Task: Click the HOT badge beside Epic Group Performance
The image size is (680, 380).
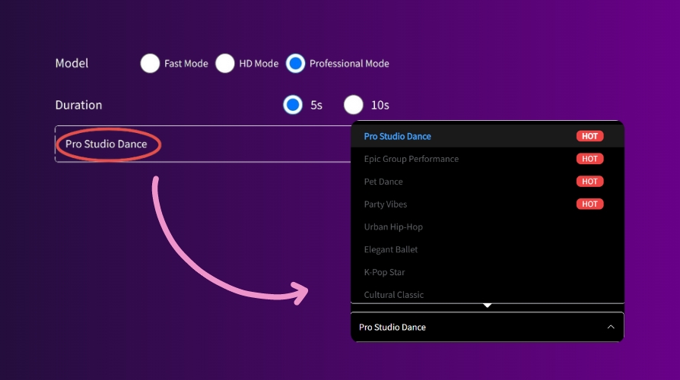Action: (589, 159)
